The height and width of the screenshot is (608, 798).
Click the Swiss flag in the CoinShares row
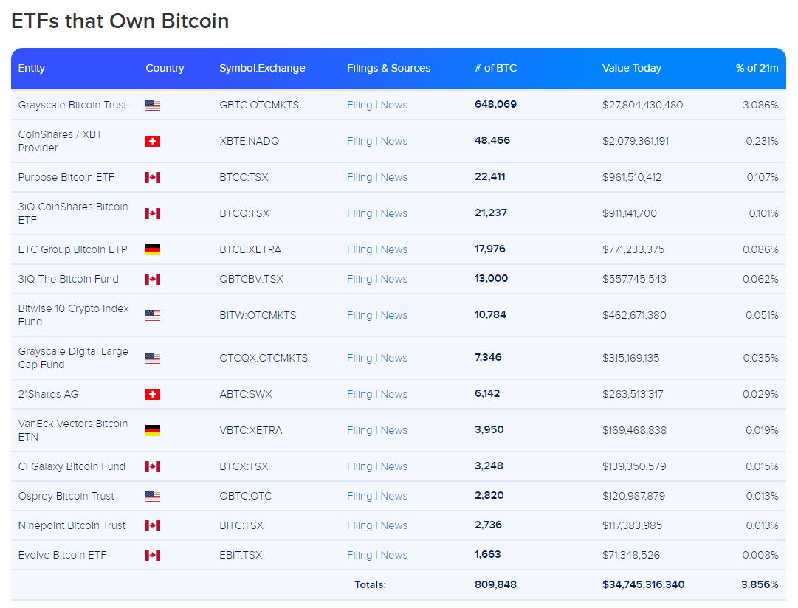tap(153, 142)
